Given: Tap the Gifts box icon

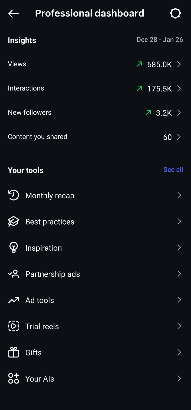Looking at the screenshot, I should point(14,352).
